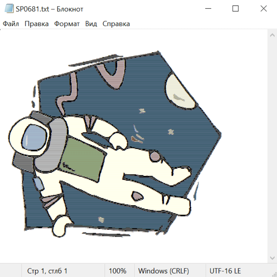
Task: Close the SP0681.txt Notepad window
Action: point(263,9)
